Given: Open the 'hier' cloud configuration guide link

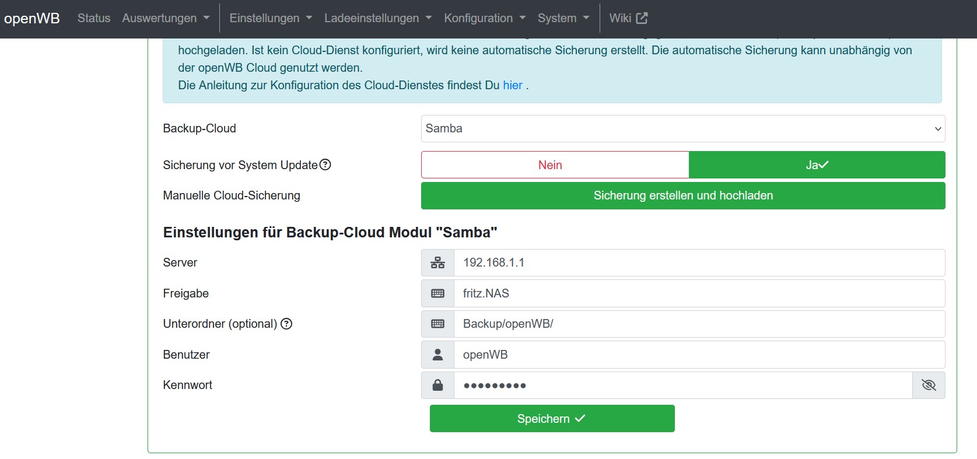Looking at the screenshot, I should pyautogui.click(x=513, y=86).
